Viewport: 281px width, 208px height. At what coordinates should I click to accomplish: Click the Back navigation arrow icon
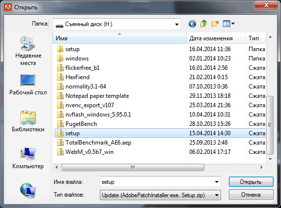pos(192,24)
